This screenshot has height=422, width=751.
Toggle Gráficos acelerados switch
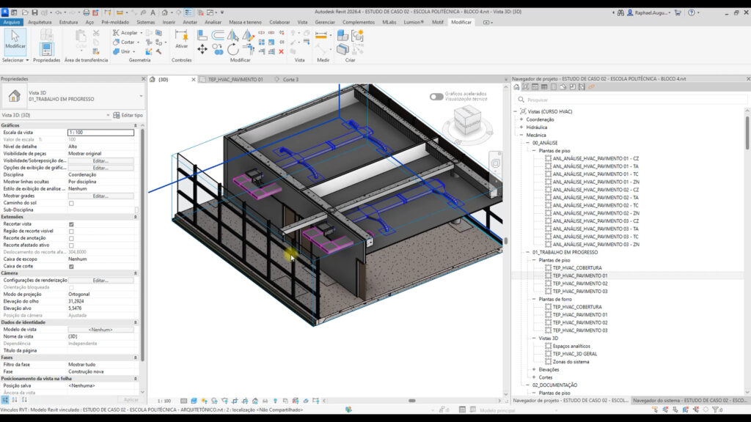tap(436, 97)
